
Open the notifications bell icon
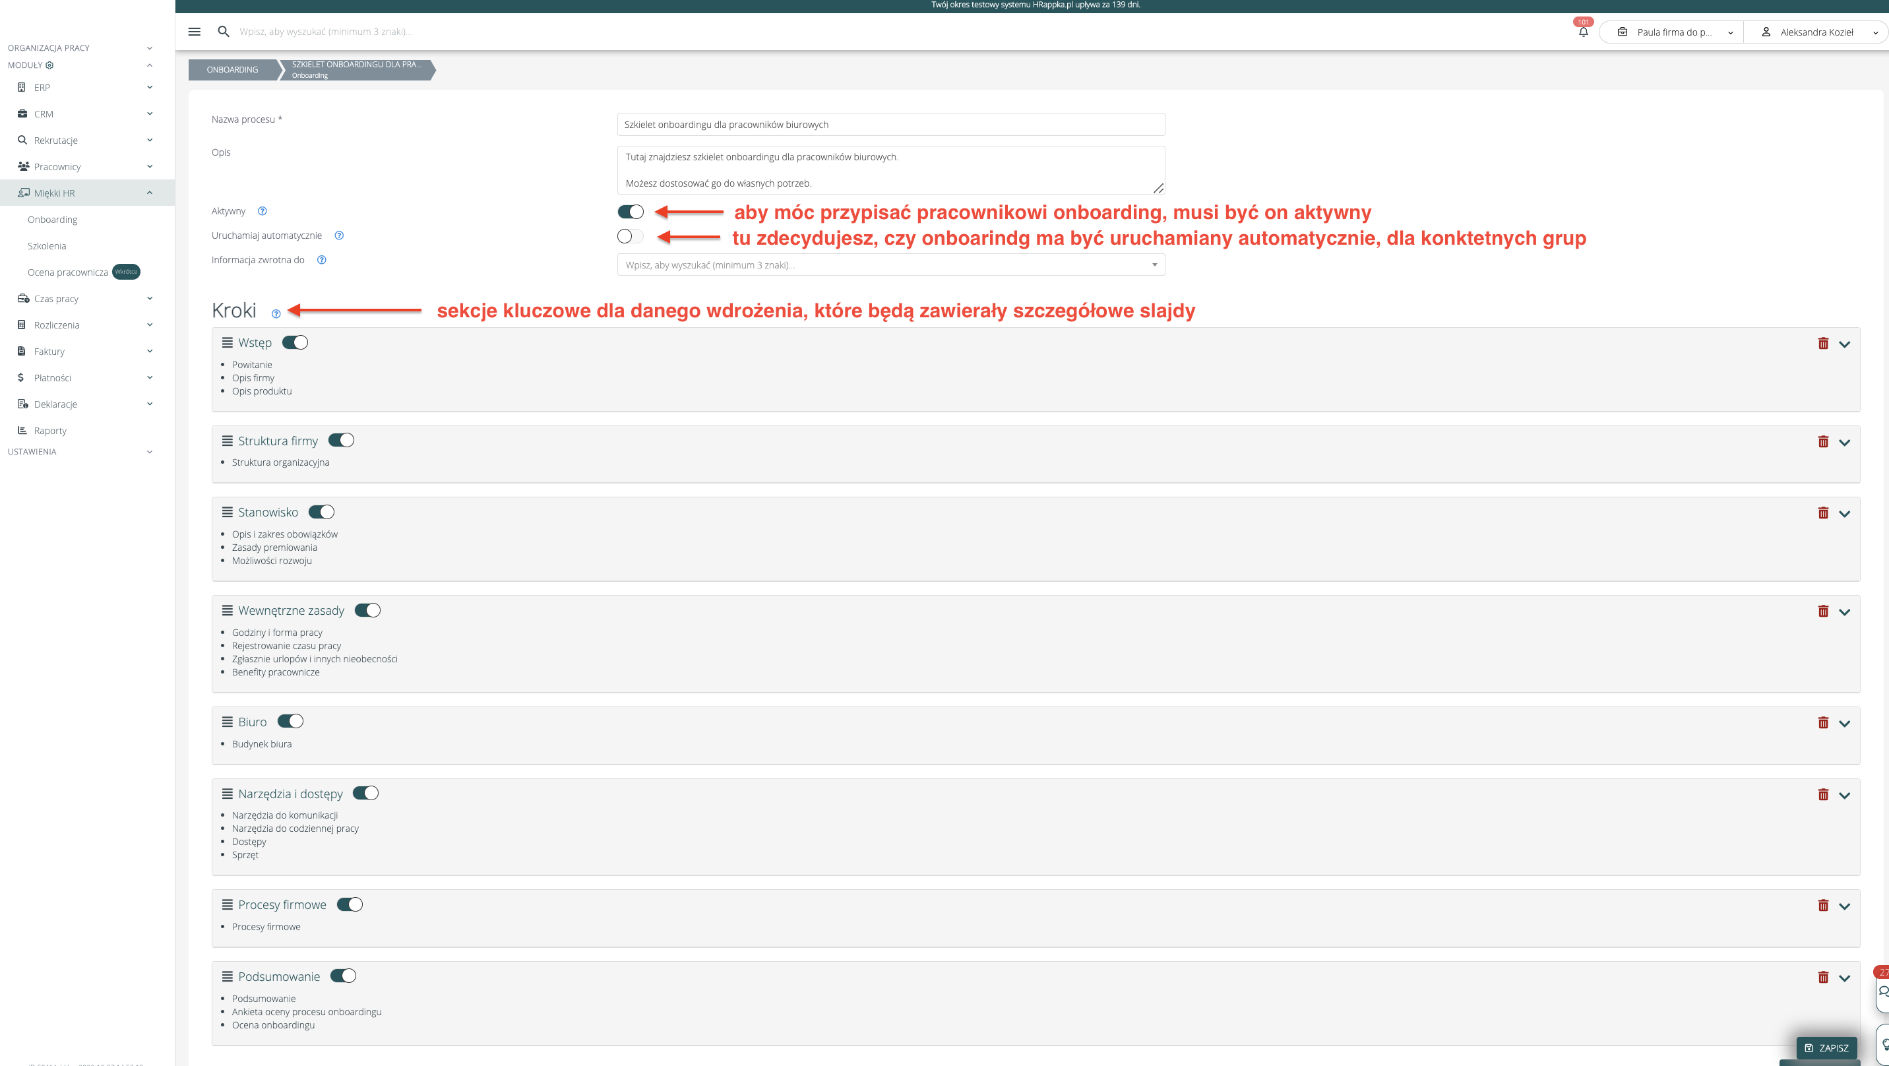tap(1582, 32)
